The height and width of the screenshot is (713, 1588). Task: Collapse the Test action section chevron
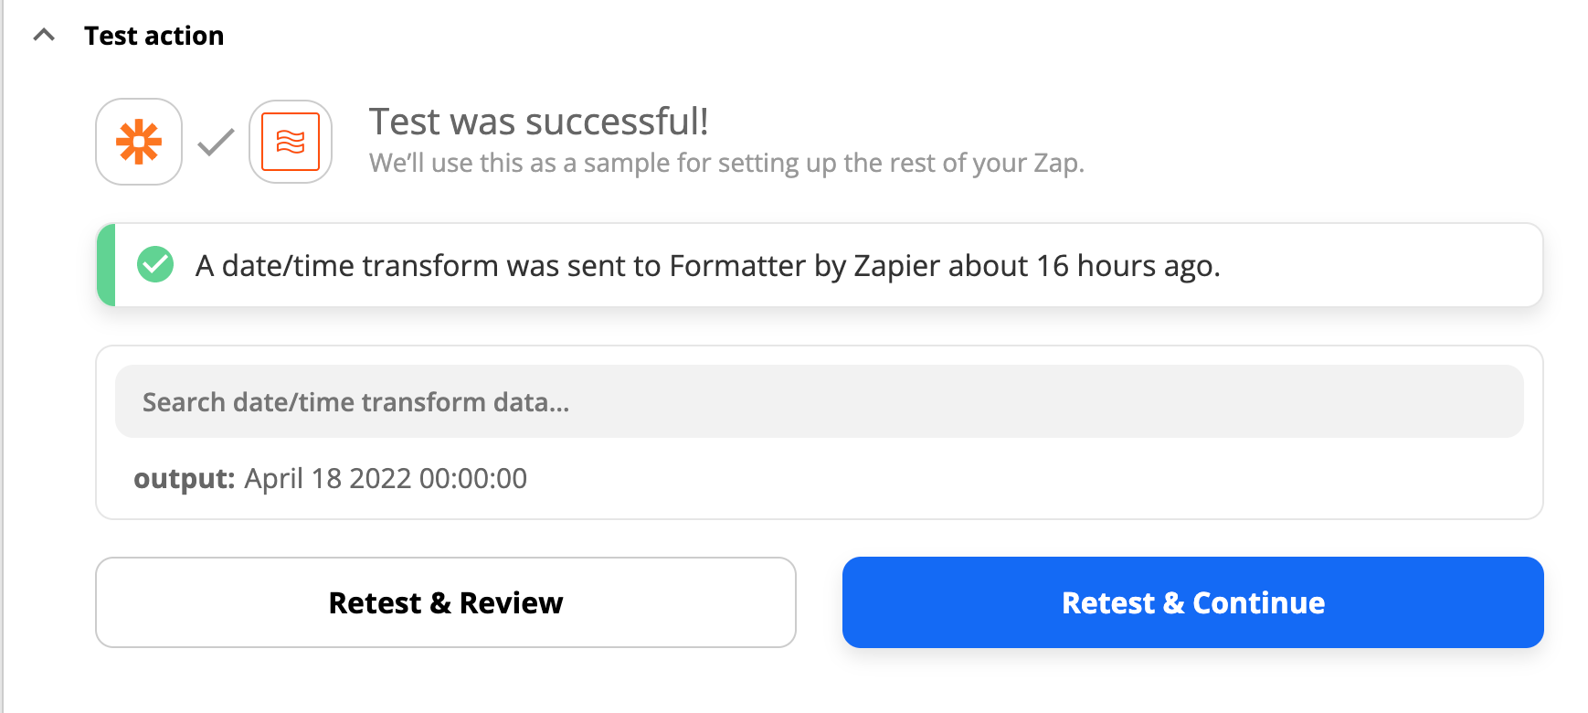pos(44,36)
